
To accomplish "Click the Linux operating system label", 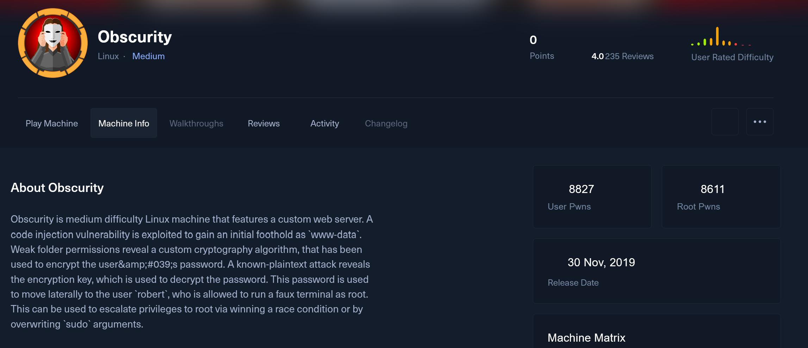I will [x=108, y=56].
